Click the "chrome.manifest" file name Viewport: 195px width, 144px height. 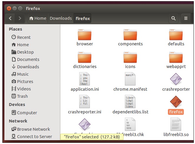pos(130,89)
